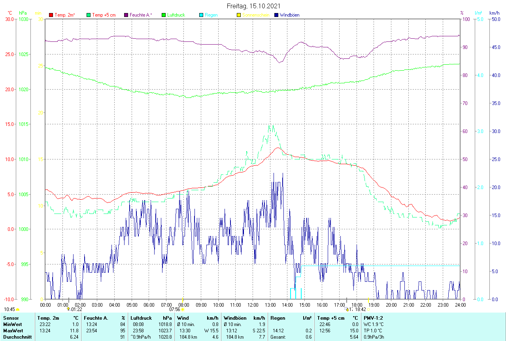The width and height of the screenshot is (506, 341).
Task: Click the hPa axis unit label
Action: click(x=23, y=13)
